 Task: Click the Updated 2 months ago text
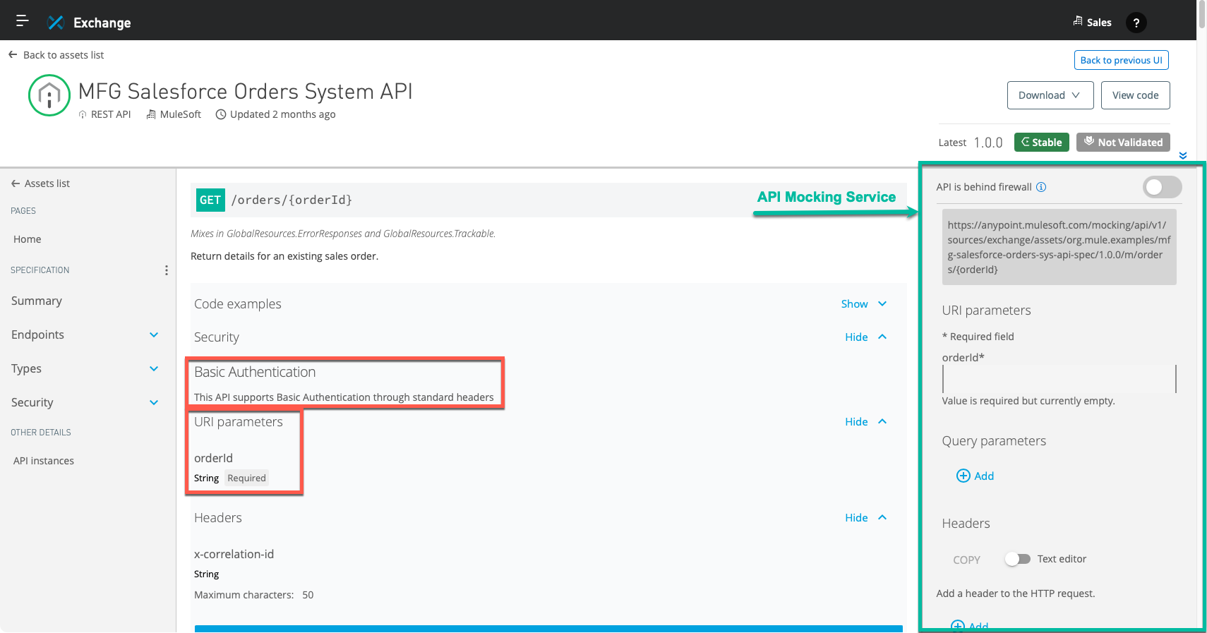(x=282, y=114)
